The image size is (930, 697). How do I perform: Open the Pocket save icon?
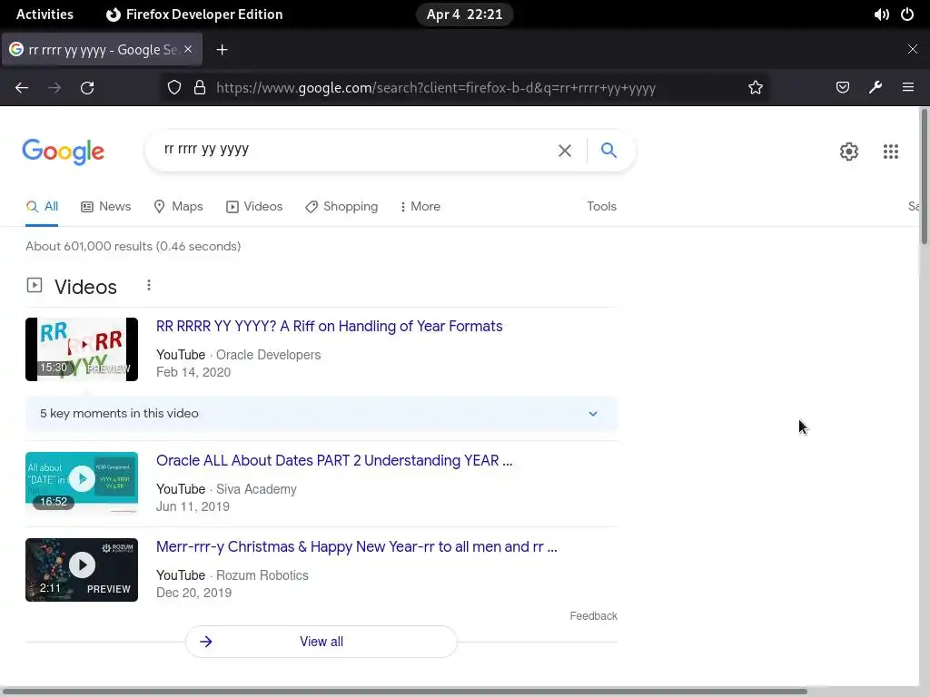coord(842,88)
